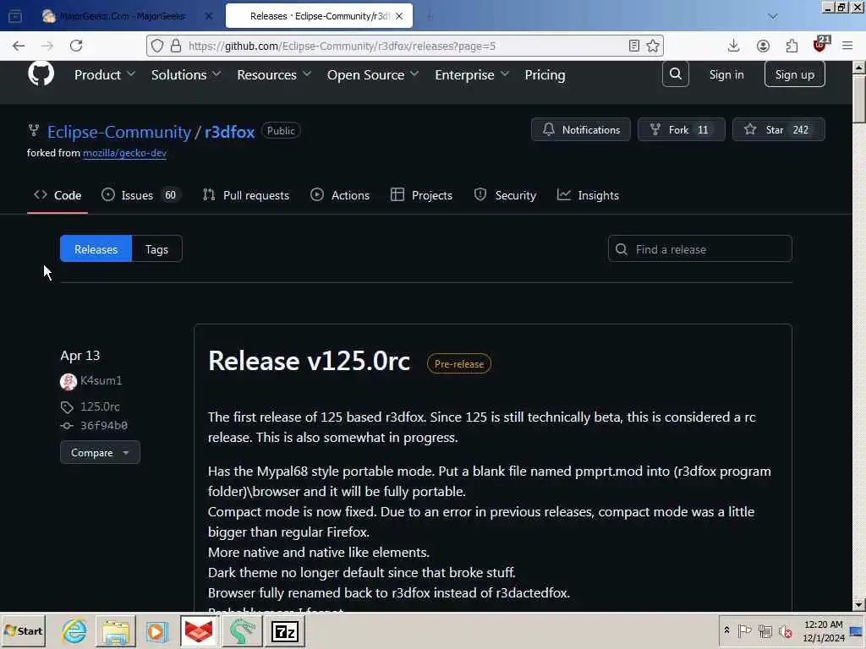Toggle reader view icon in address bar
The width and height of the screenshot is (866, 649).
pyautogui.click(x=634, y=46)
